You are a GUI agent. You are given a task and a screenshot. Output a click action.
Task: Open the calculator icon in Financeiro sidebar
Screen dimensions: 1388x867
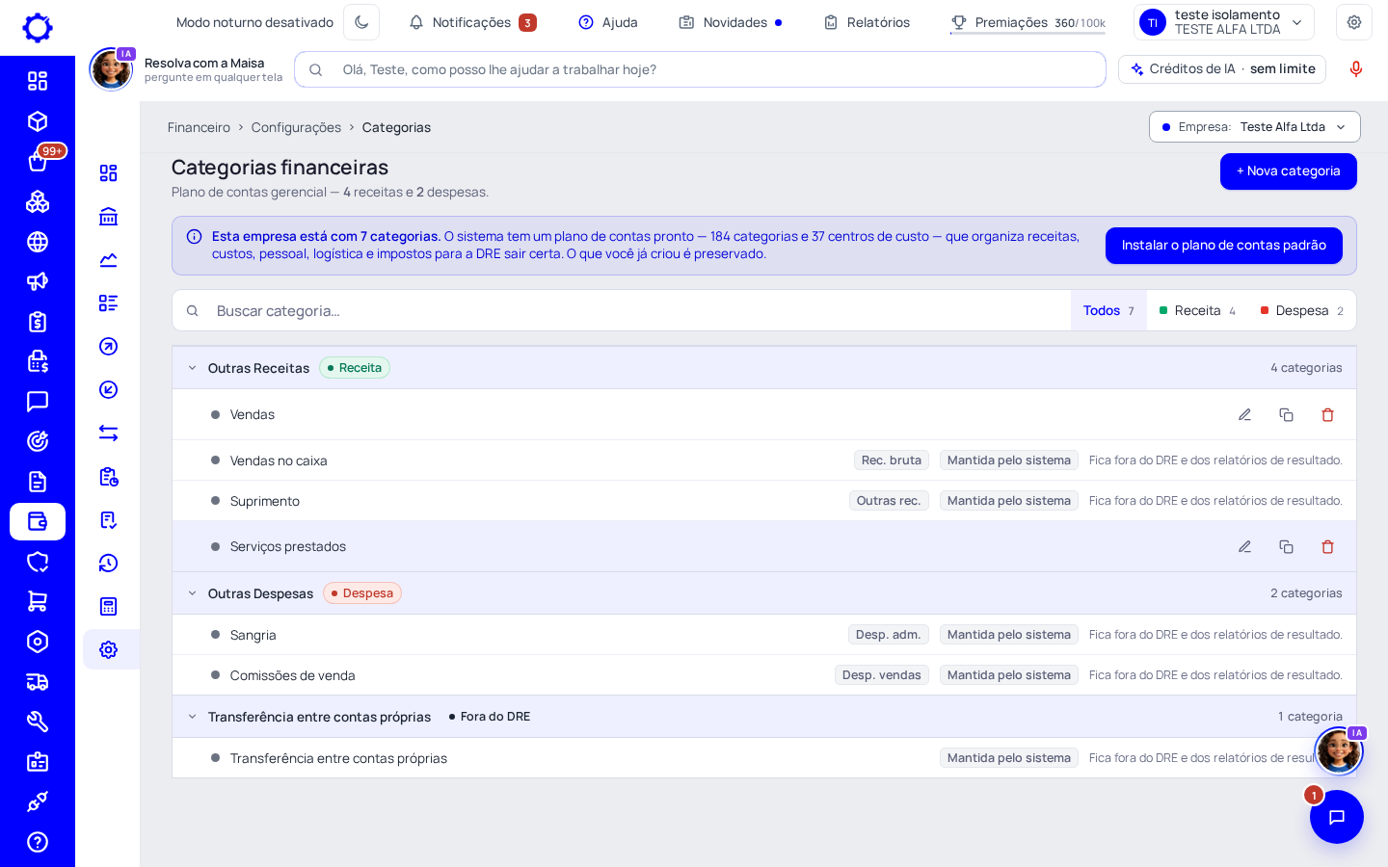click(x=109, y=606)
